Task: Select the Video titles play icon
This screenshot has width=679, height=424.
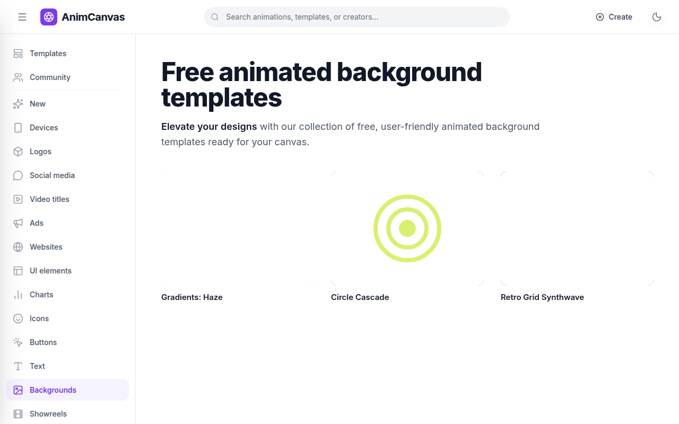Action: coord(18,199)
